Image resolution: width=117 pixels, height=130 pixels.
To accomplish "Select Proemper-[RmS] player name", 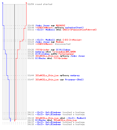I will (x=74, y=80).
